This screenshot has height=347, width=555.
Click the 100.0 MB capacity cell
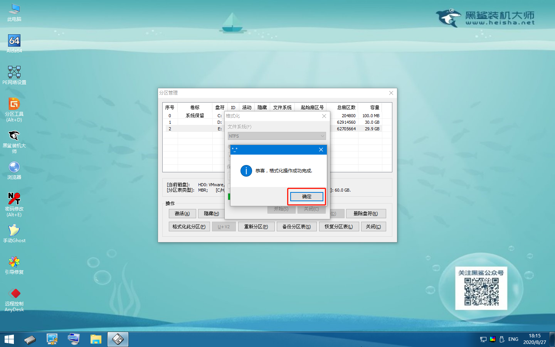coord(371,116)
